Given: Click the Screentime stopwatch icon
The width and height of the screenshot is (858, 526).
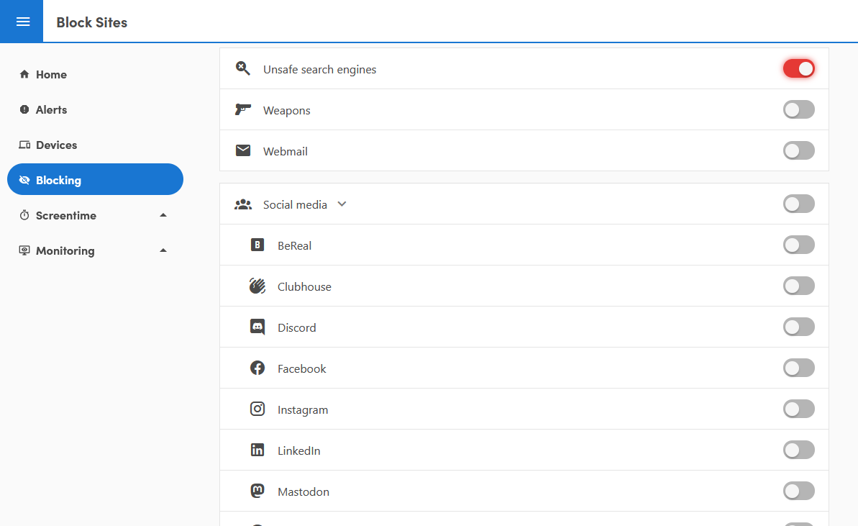Looking at the screenshot, I should (24, 215).
